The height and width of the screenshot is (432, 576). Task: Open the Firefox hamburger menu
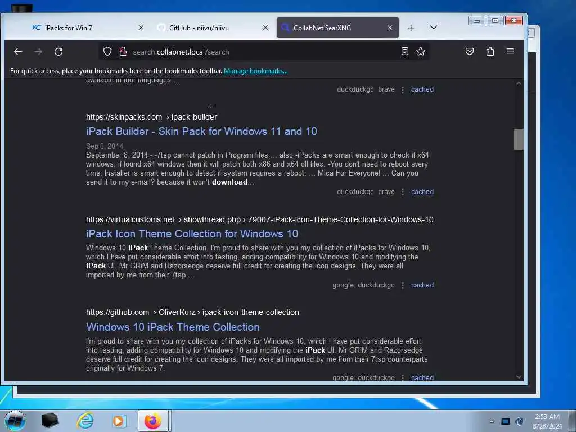tap(510, 51)
